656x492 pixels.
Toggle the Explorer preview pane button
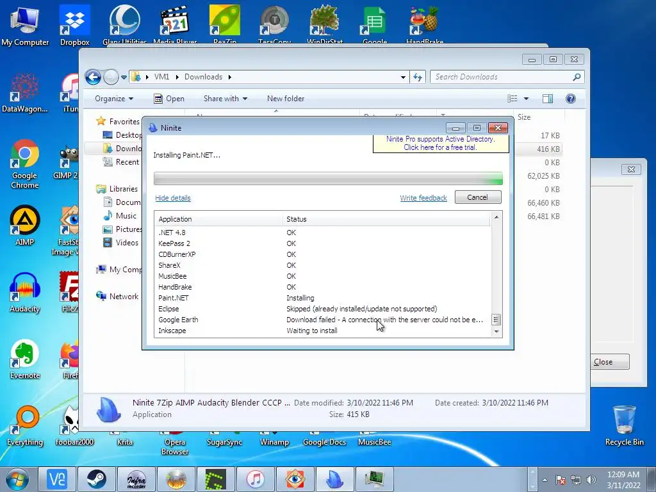point(547,98)
